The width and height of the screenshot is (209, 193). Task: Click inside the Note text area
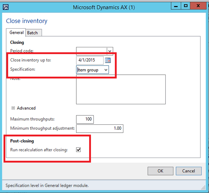(121, 89)
